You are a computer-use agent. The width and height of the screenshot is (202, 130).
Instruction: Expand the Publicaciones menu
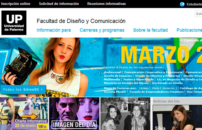tap(189, 30)
